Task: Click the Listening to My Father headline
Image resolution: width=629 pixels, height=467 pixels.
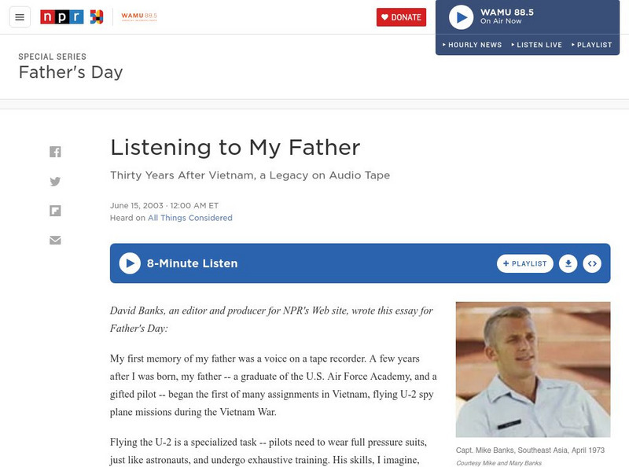Action: coord(235,147)
